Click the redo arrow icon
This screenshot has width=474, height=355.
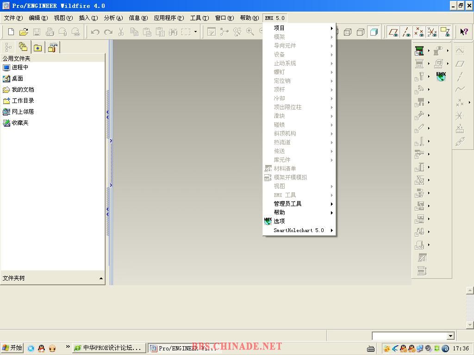click(108, 32)
